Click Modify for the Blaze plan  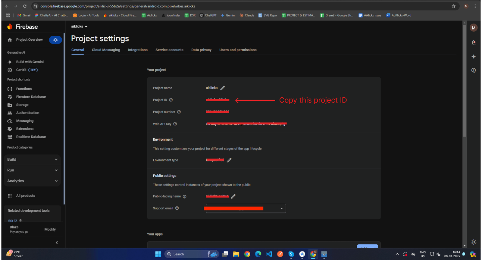pyautogui.click(x=50, y=230)
